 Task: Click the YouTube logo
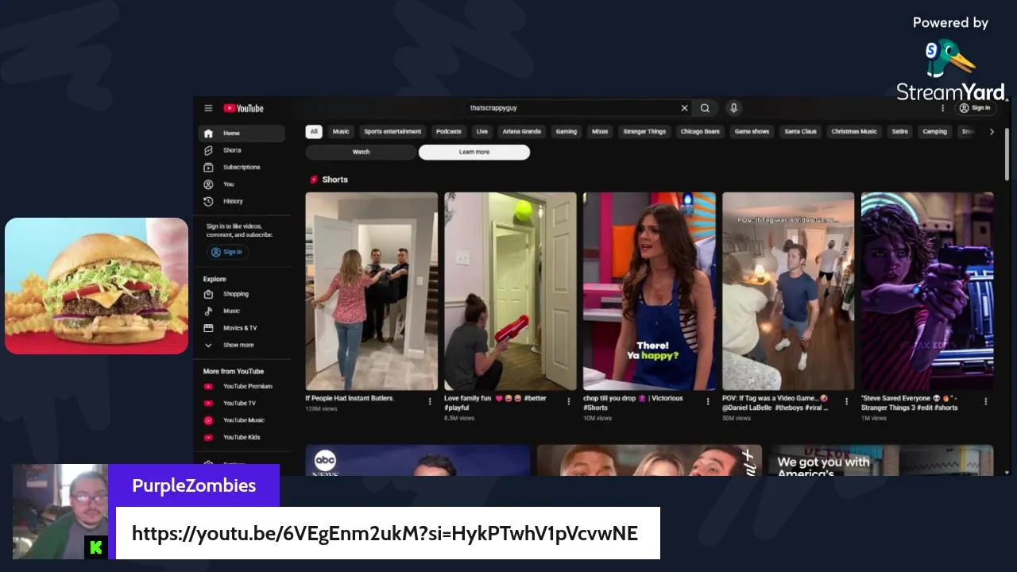(x=243, y=108)
